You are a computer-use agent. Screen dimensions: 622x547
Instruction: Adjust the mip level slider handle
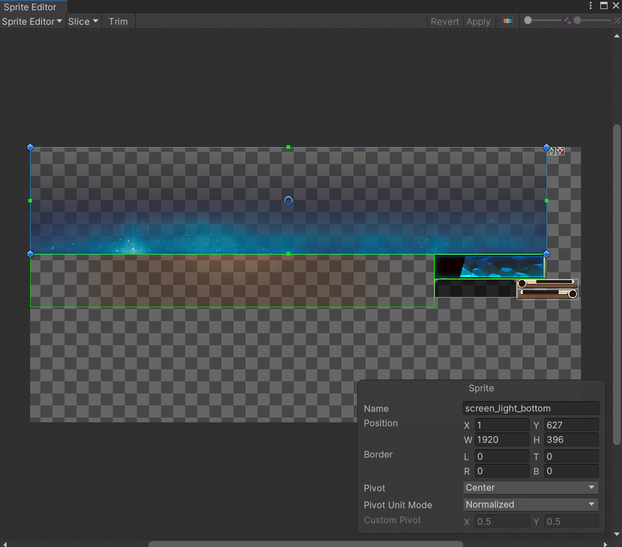tap(577, 20)
